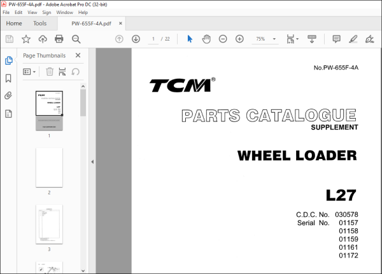
Task: Click the cloud upload icon
Action: tap(43, 39)
